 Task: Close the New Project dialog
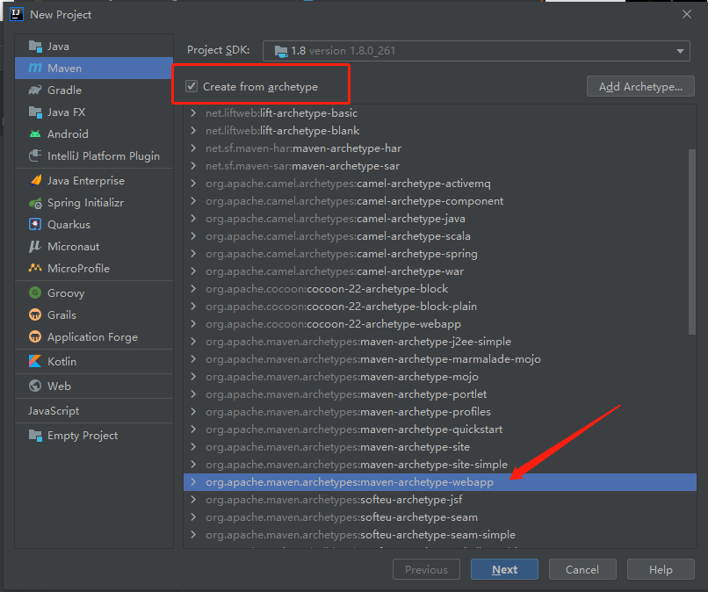click(687, 14)
